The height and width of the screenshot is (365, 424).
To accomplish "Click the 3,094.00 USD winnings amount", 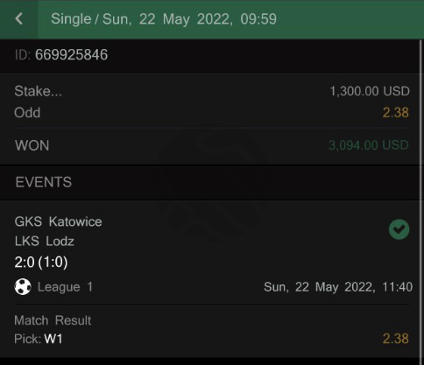I will tap(369, 145).
